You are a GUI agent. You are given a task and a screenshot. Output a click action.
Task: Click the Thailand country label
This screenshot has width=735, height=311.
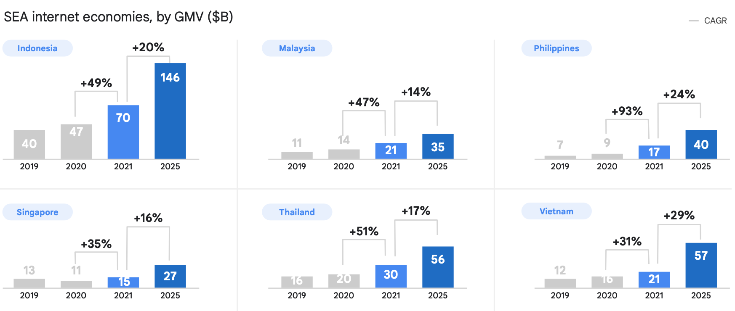tap(297, 212)
